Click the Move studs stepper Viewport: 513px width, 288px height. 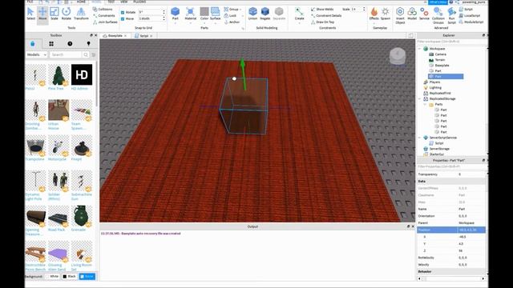coord(164,18)
